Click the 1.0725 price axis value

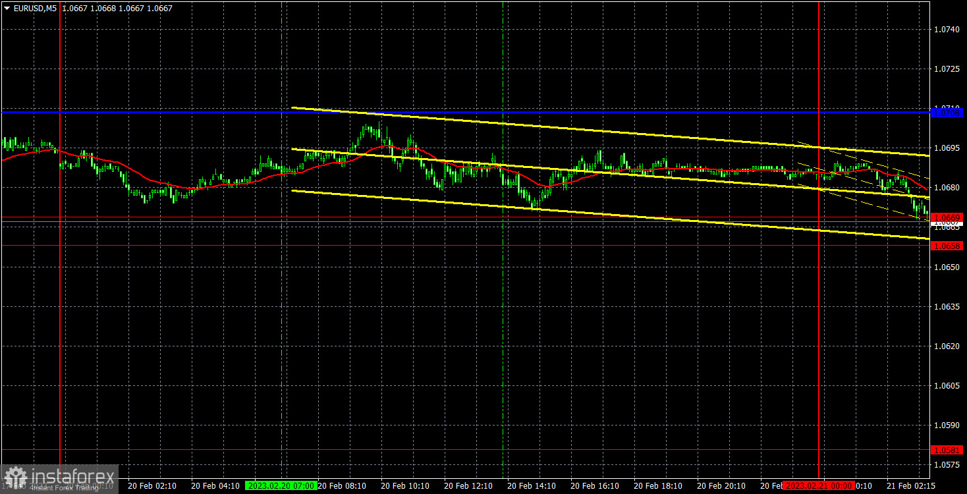[948, 69]
